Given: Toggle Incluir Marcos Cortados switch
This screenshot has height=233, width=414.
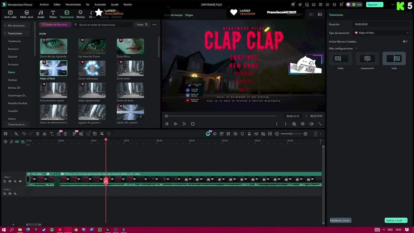Looking at the screenshot, I should (x=405, y=41).
